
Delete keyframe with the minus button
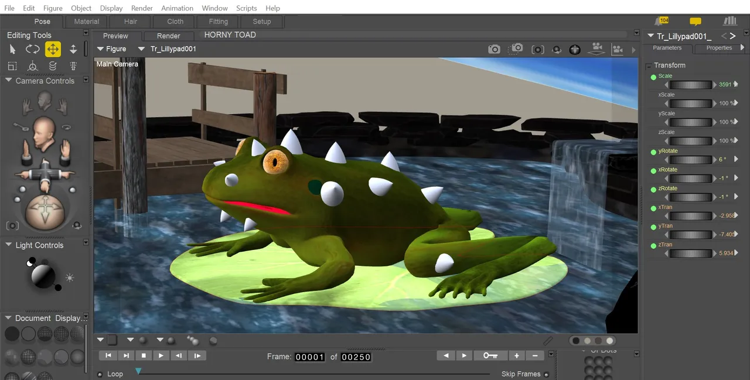pos(535,355)
